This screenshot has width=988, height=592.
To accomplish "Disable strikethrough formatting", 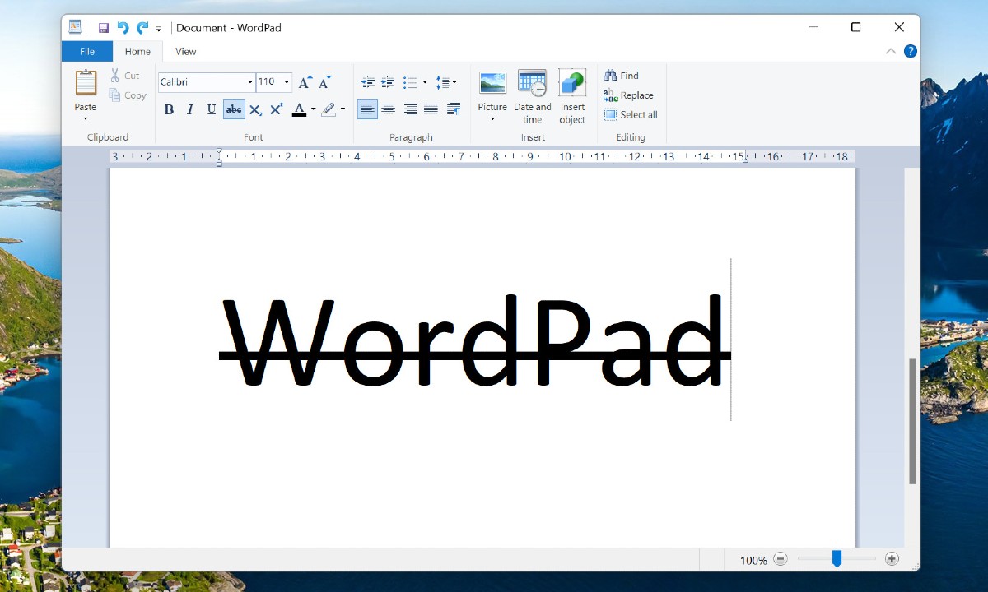I will [233, 109].
